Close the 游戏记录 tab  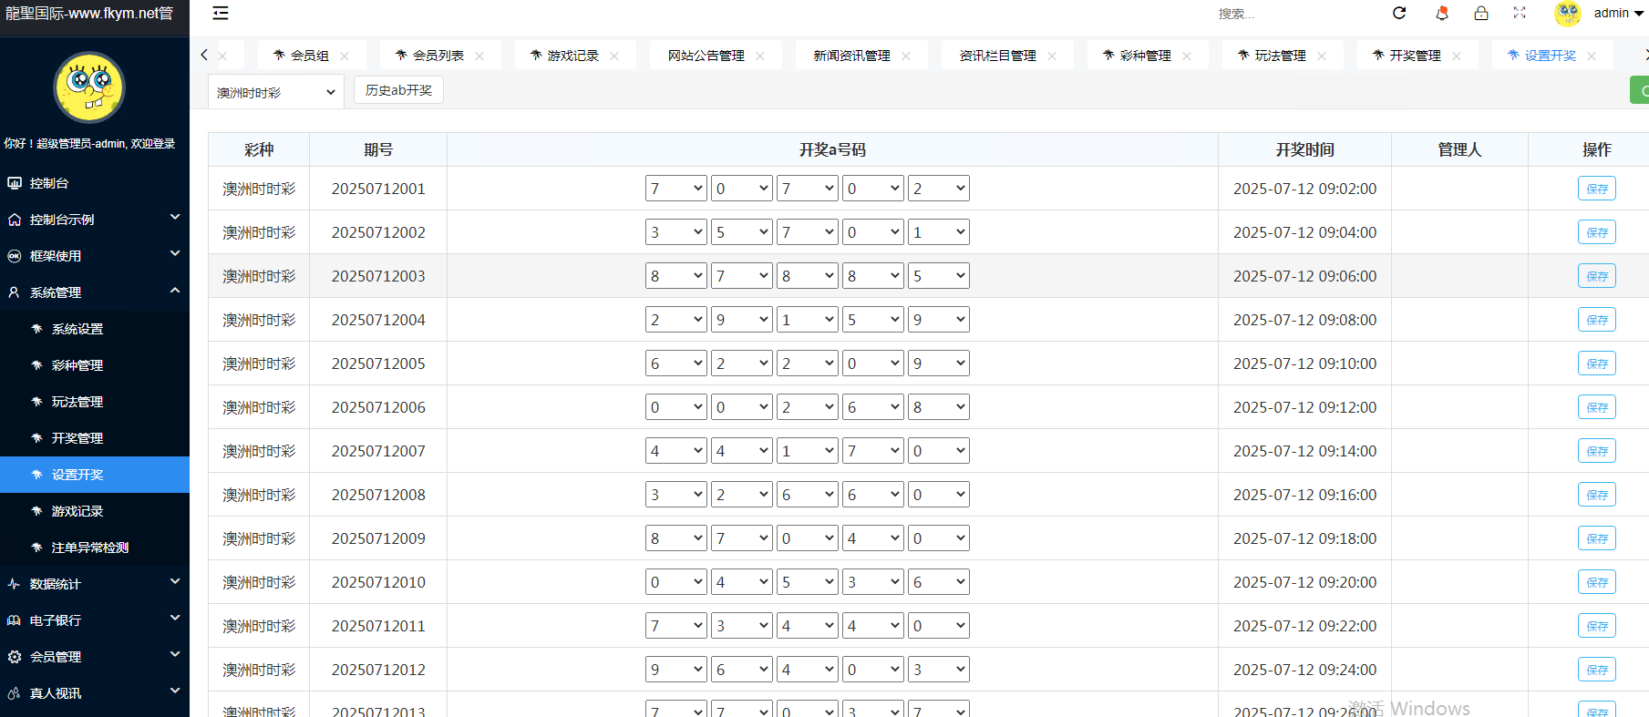point(614,56)
